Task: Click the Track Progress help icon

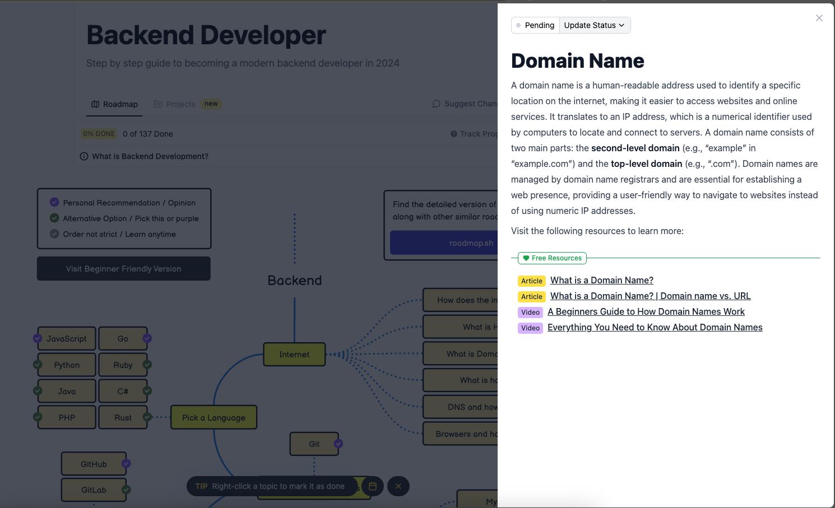Action: 454,134
